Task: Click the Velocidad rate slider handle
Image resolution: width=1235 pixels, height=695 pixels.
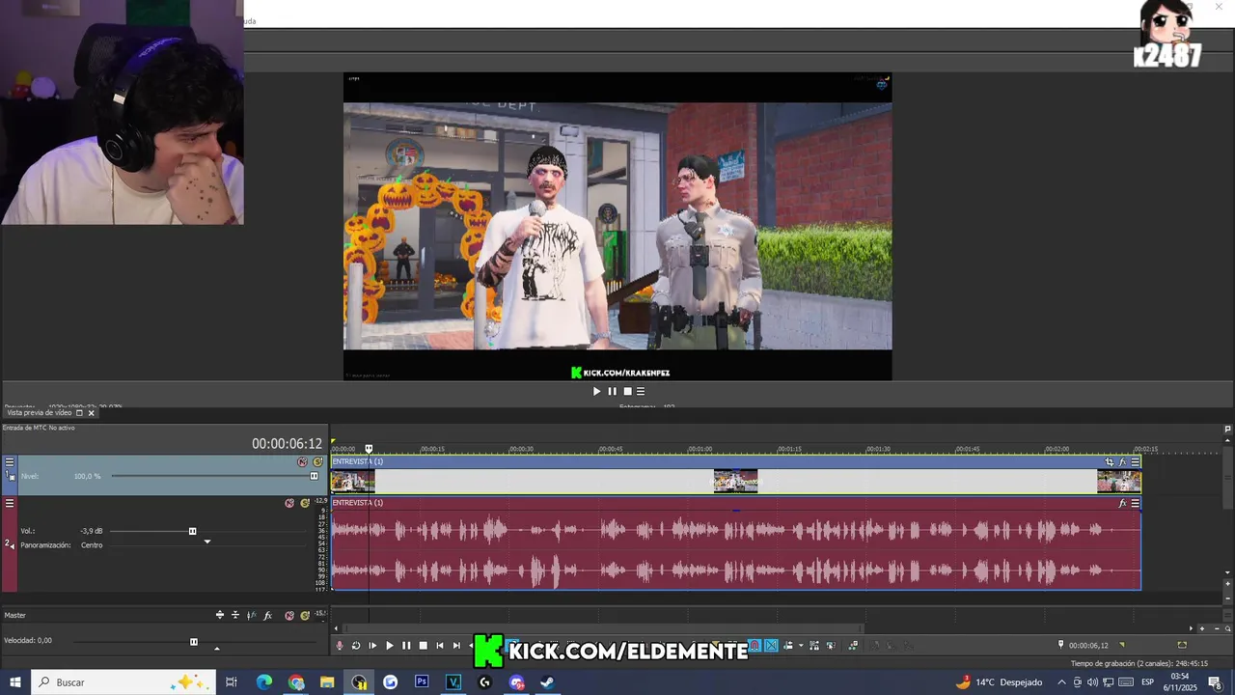Action: pyautogui.click(x=194, y=642)
